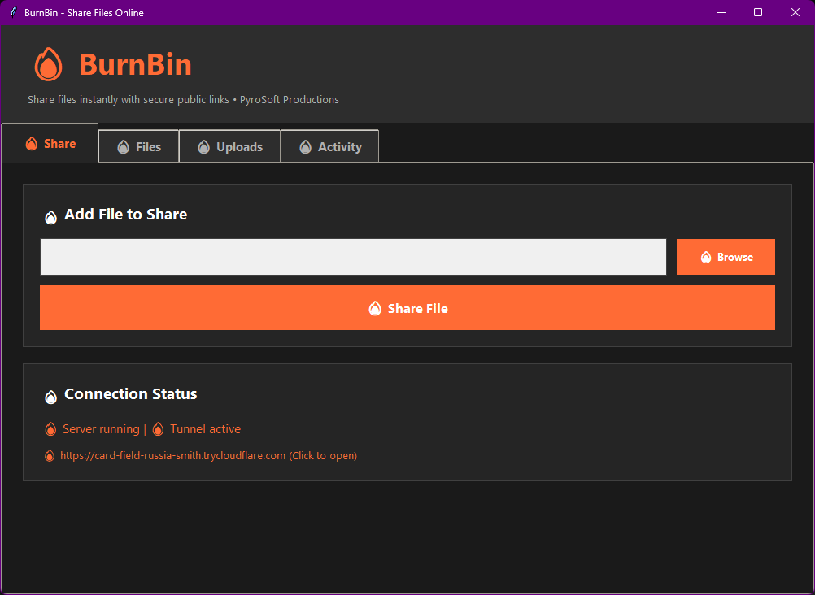Open the Activity tab

330,146
